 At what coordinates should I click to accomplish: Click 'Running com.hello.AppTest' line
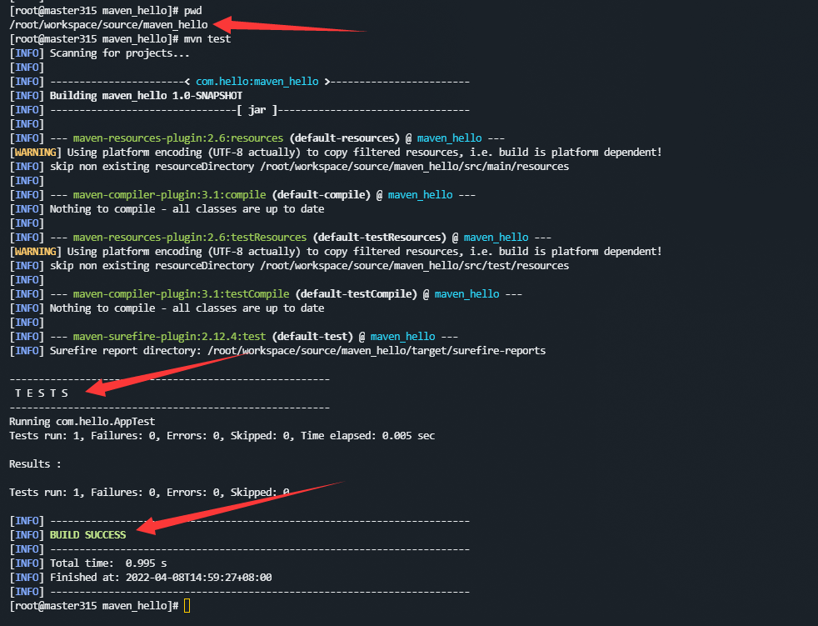[82, 421]
